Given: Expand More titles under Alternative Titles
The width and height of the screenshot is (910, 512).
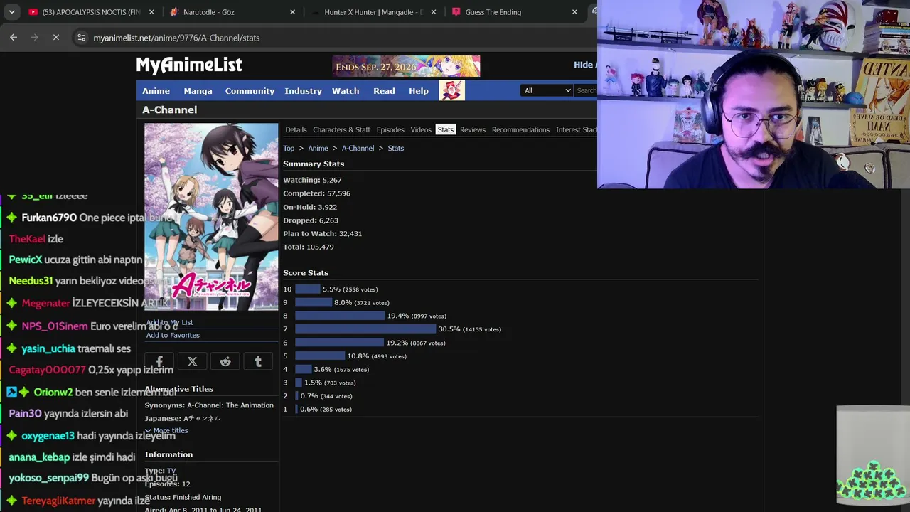Looking at the screenshot, I should coord(166,430).
